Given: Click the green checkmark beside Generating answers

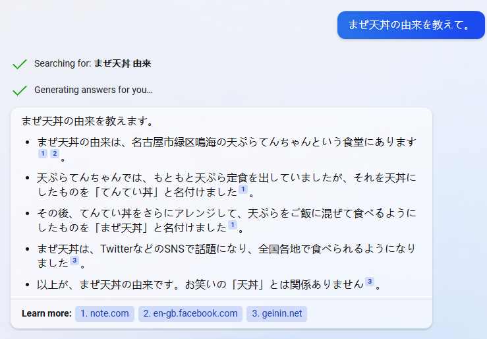Looking at the screenshot, I should pos(20,90).
